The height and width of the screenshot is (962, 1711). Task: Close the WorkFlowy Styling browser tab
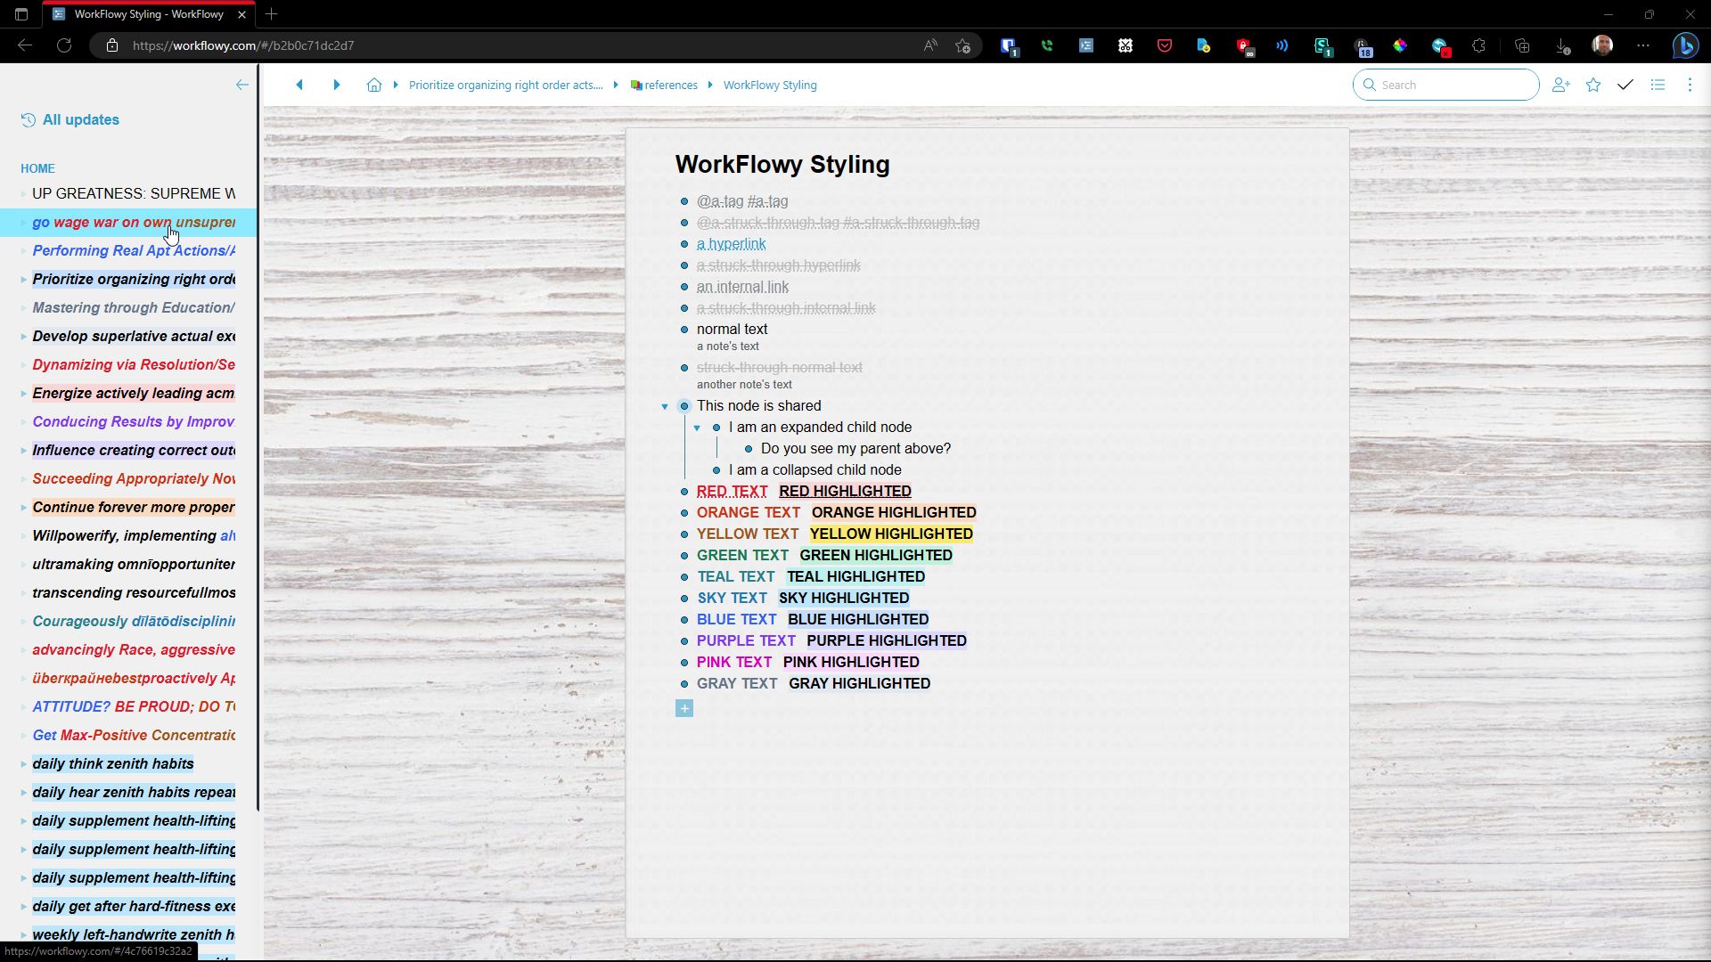(x=242, y=14)
